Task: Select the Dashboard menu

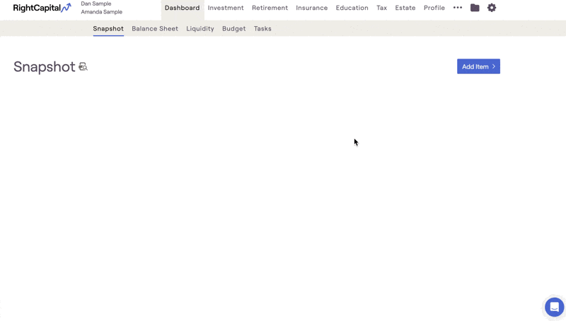Action: click(x=183, y=8)
